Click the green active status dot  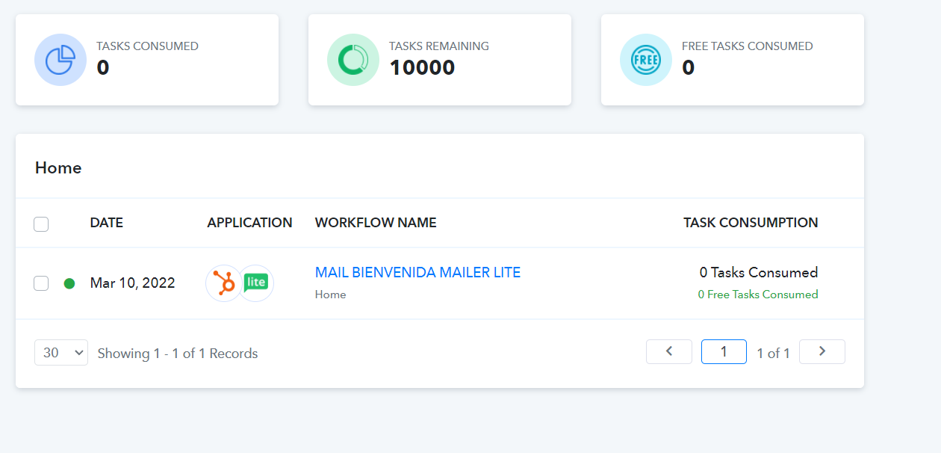point(69,283)
